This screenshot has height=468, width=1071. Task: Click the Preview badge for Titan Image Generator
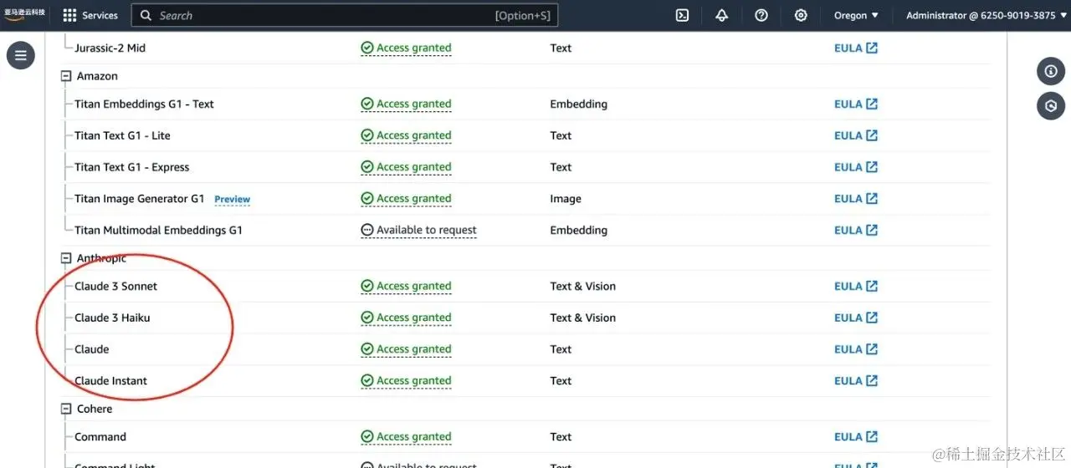(x=233, y=199)
